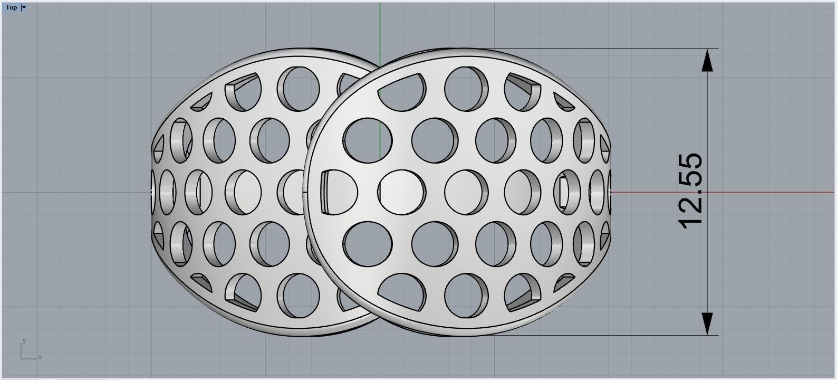Screen dimensions: 837x380
Task: Select the 12.55 dimension text
Action: click(691, 192)
